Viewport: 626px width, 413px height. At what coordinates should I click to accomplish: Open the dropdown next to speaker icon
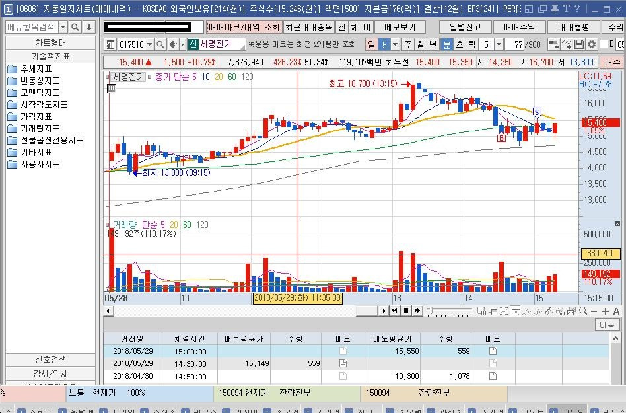coord(182,44)
